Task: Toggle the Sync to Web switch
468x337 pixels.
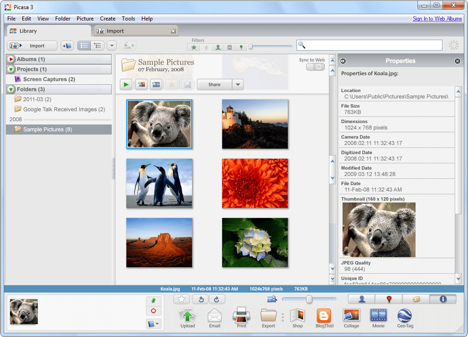Action: [x=315, y=67]
